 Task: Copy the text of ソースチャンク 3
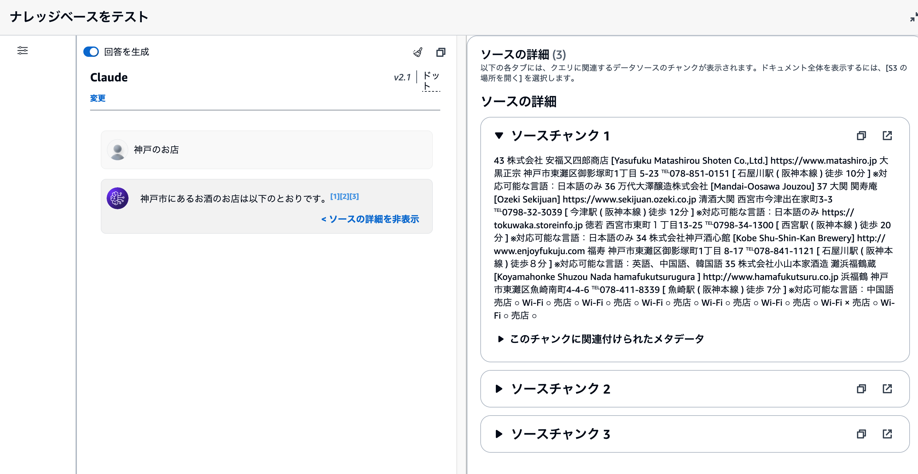862,434
